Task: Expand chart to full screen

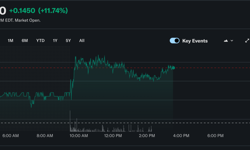Action: pyautogui.click(x=247, y=40)
